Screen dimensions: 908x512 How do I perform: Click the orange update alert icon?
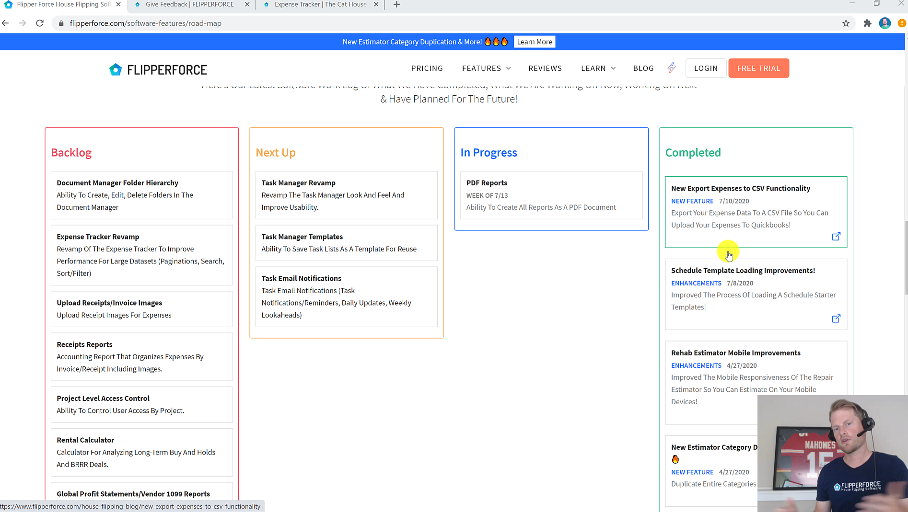click(902, 23)
